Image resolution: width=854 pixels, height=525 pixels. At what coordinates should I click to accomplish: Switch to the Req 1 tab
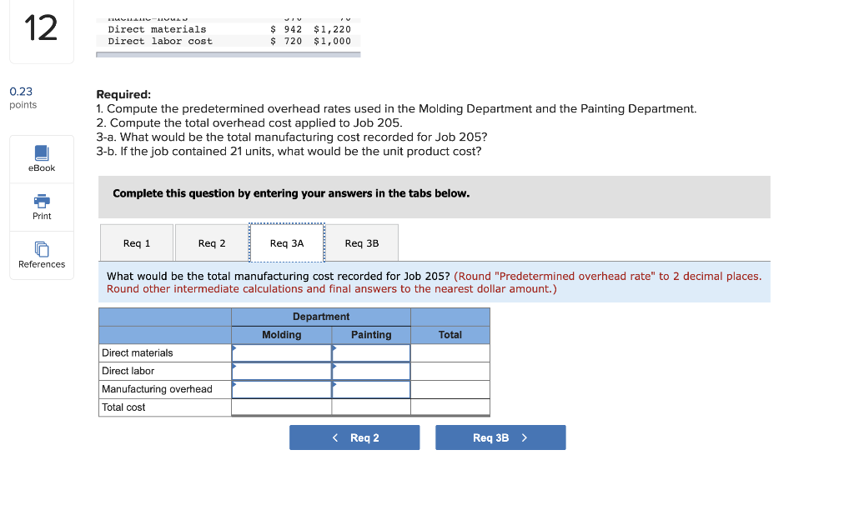(136, 242)
